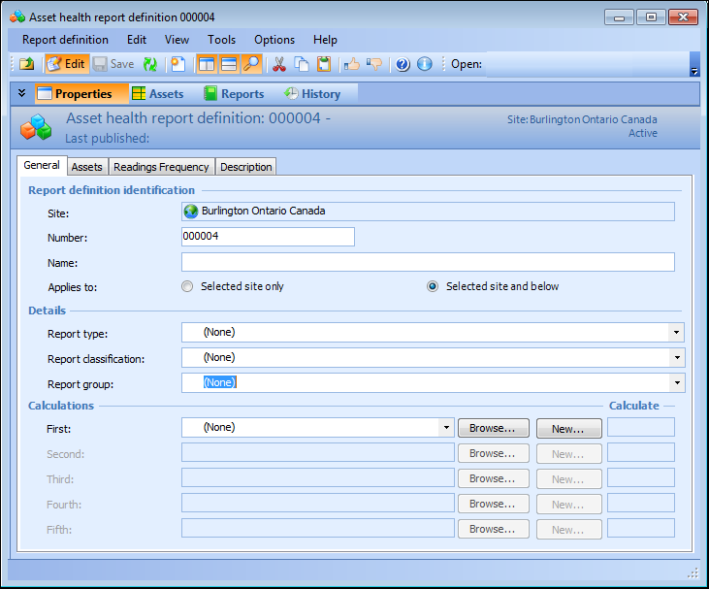Click the thumbs up icon

(351, 64)
